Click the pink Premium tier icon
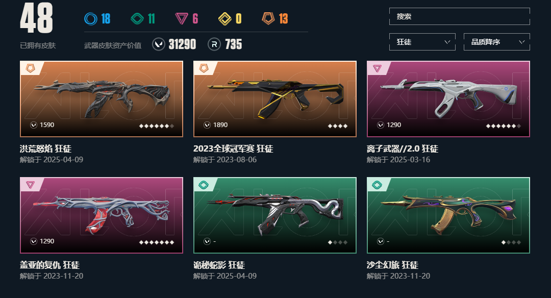This screenshot has width=551, height=298. [x=181, y=18]
